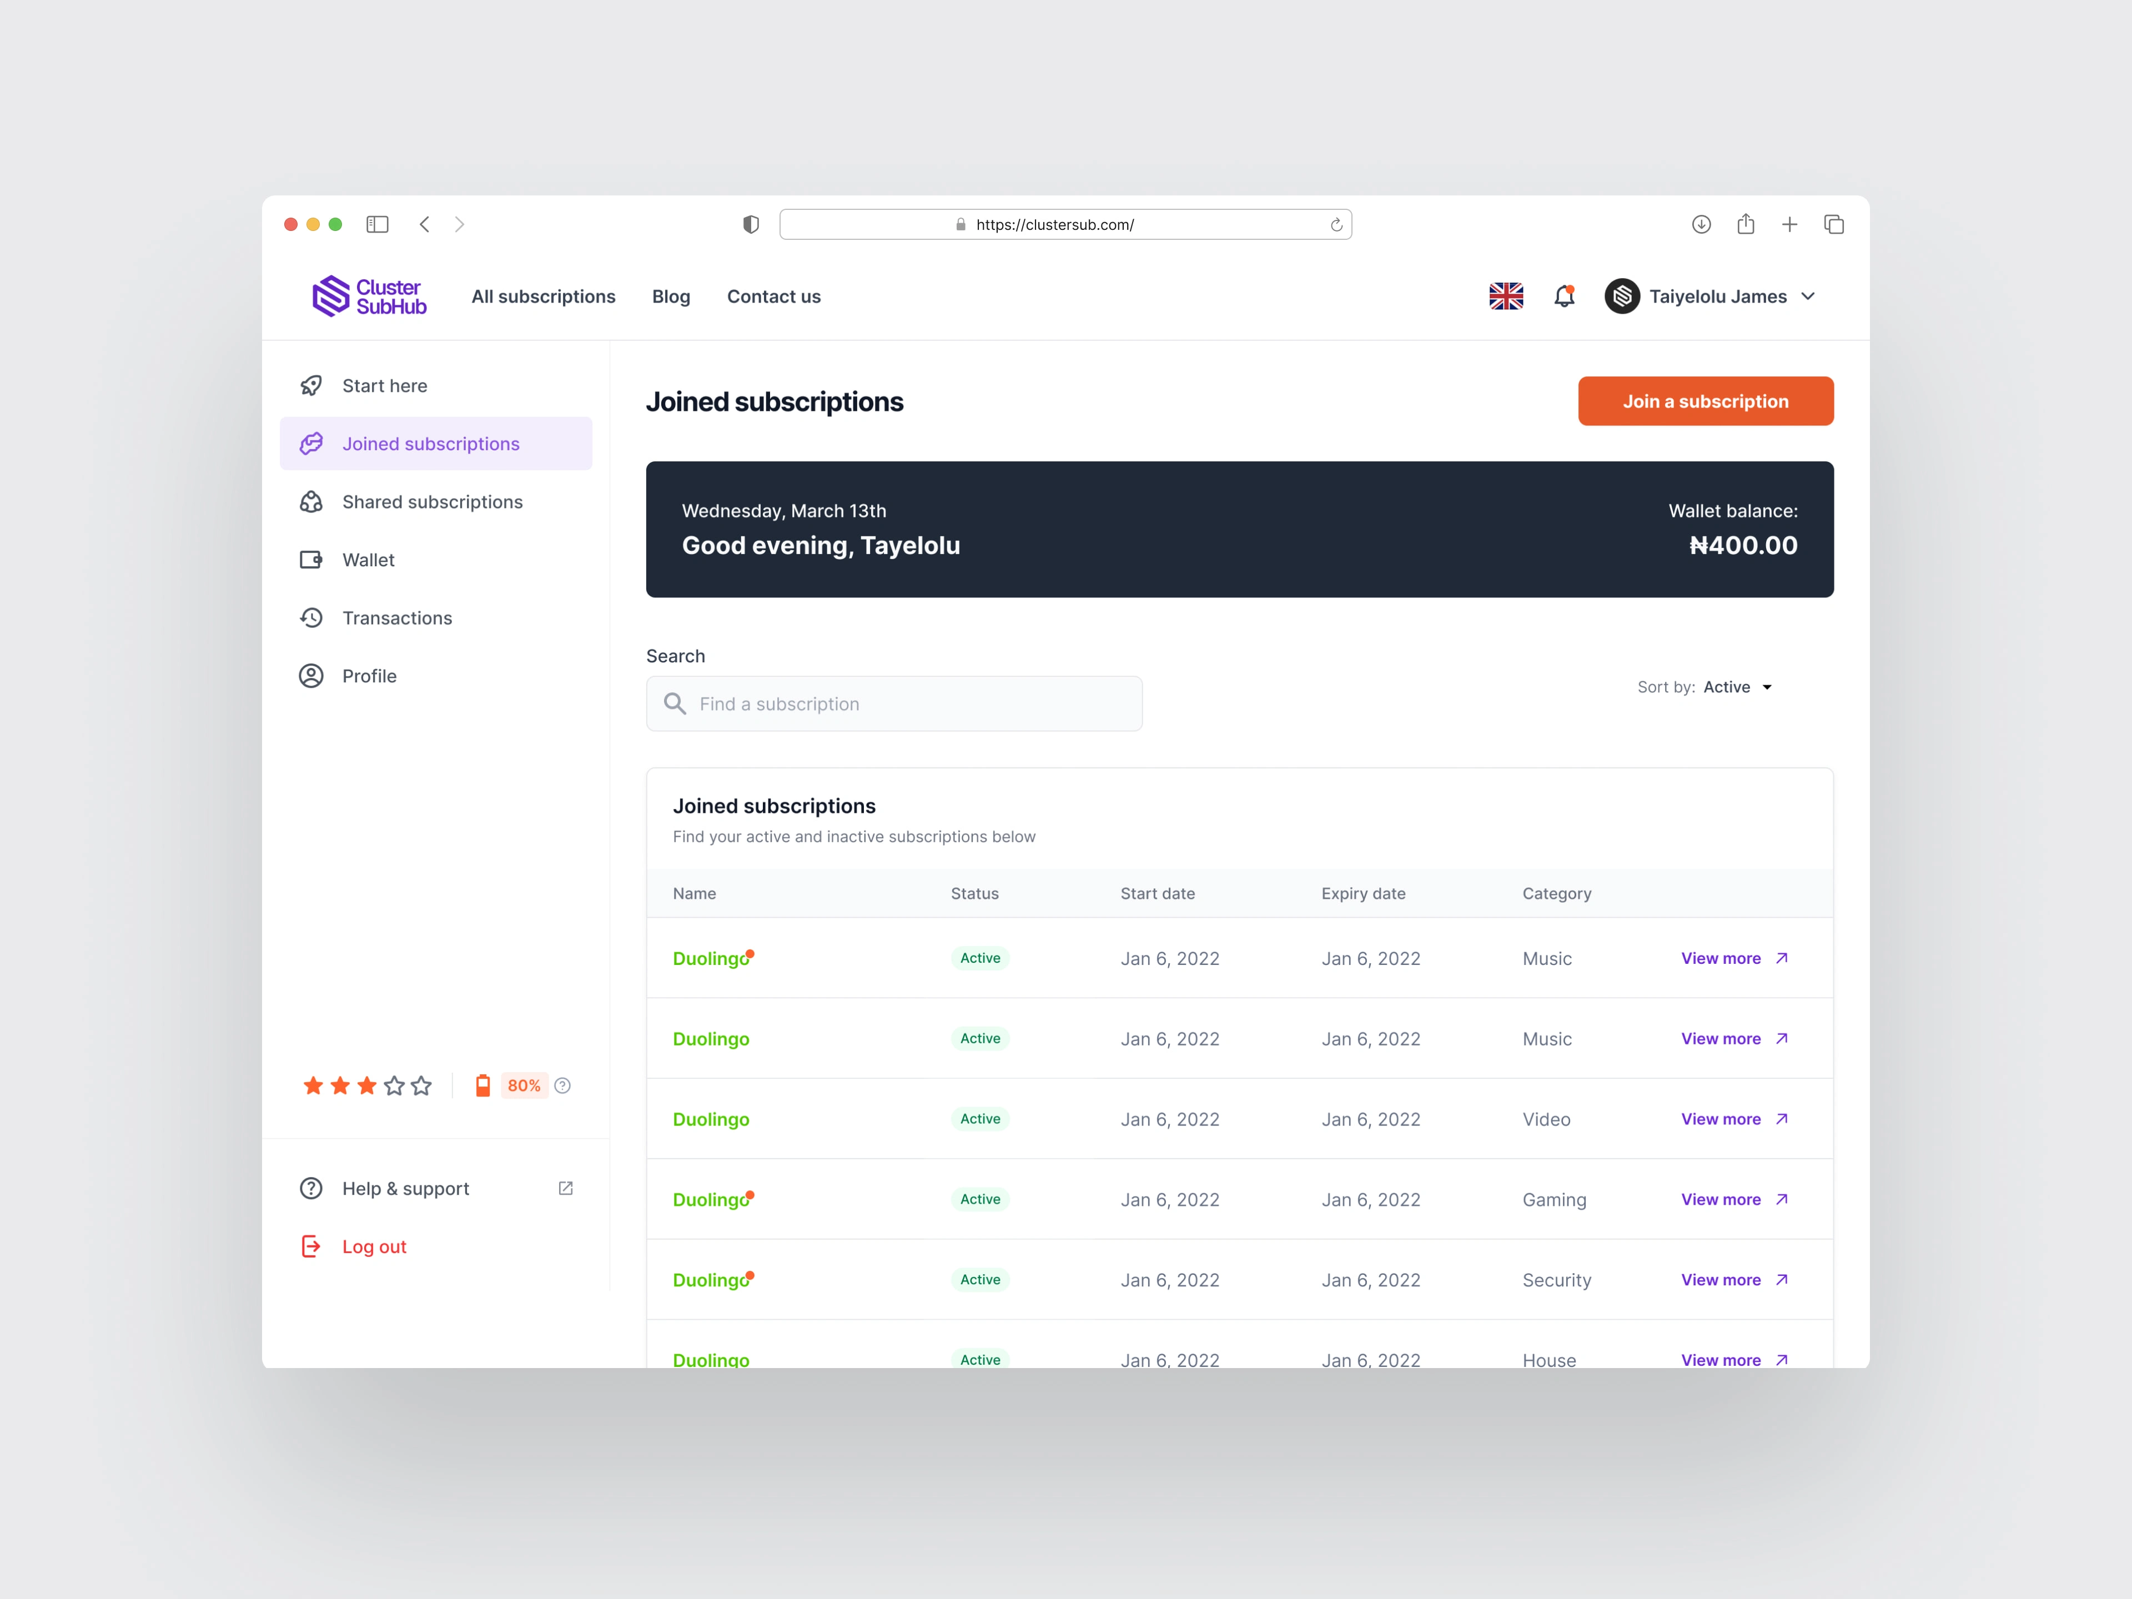2132x1599 pixels.
Task: Select Start here in the sidebar
Action: tap(436, 385)
